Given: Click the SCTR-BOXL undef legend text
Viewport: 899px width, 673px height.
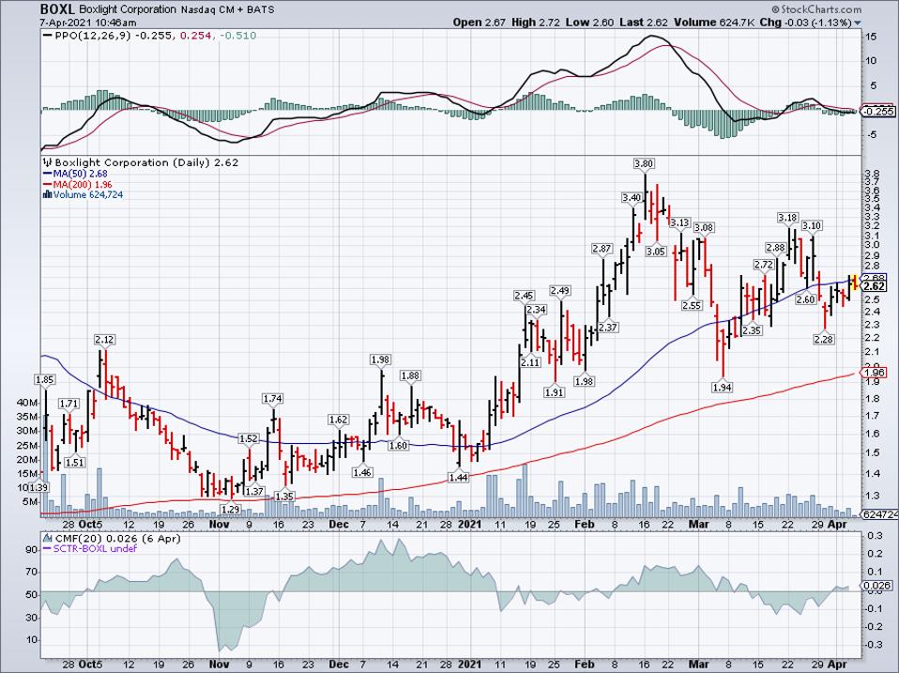Looking at the screenshot, I should [95, 549].
